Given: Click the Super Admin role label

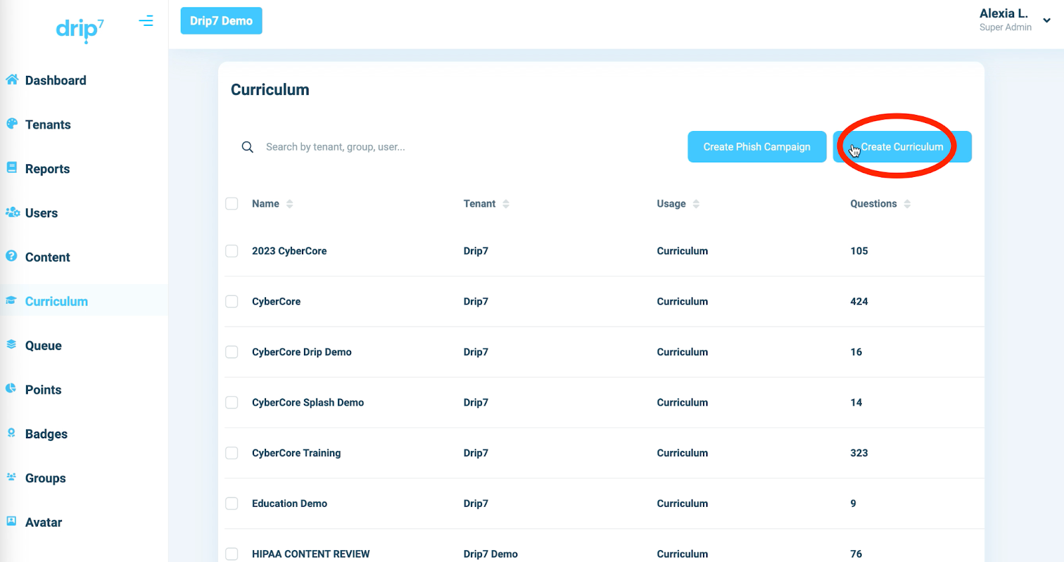Looking at the screenshot, I should click(1005, 27).
